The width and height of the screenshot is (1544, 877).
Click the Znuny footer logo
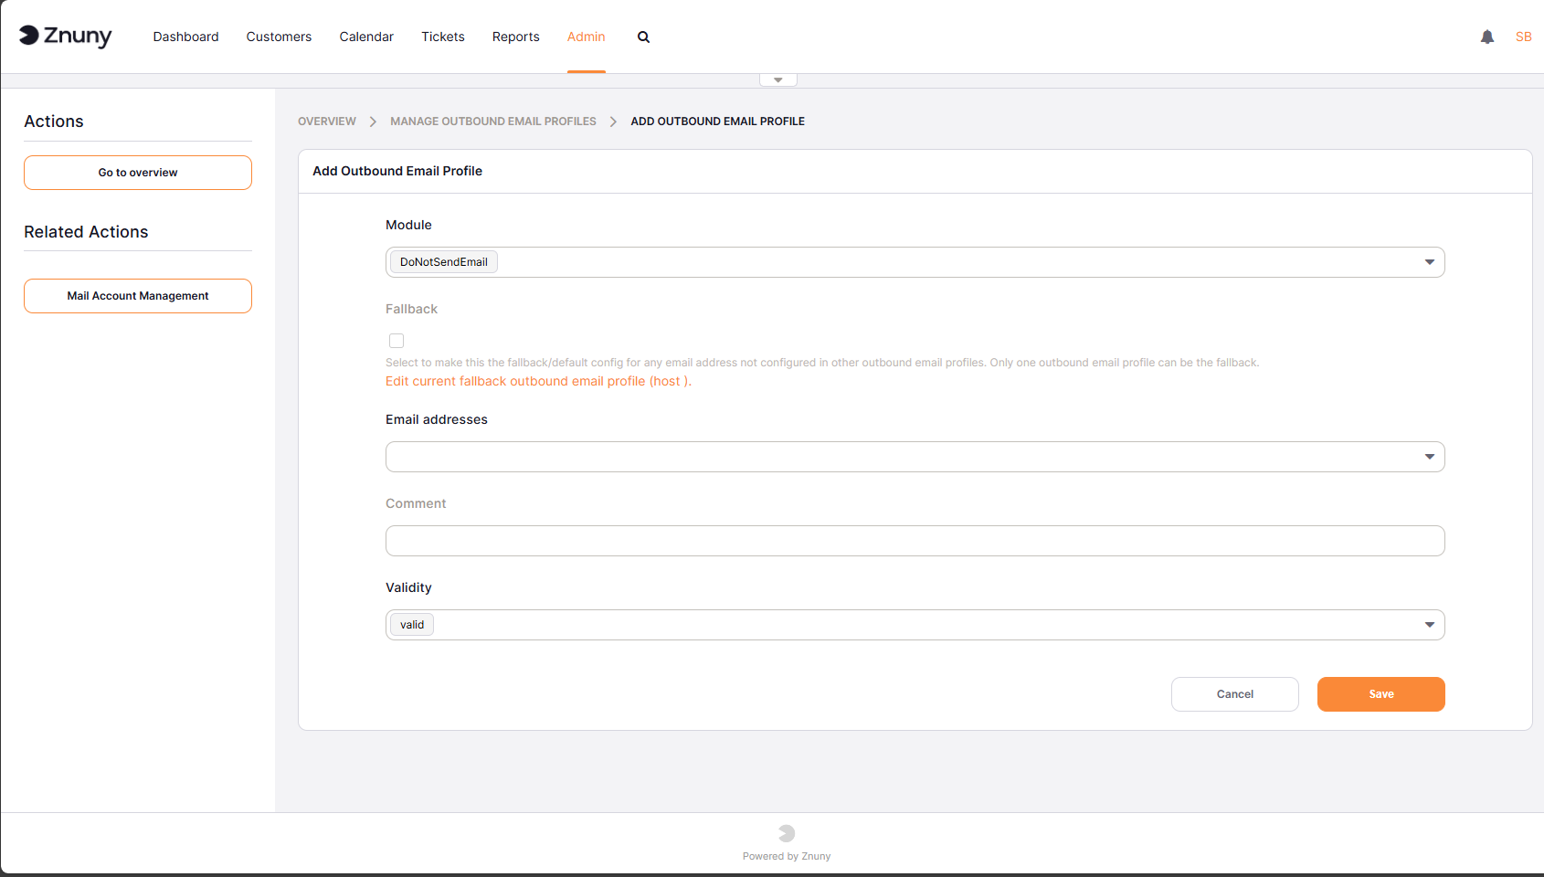(x=787, y=833)
